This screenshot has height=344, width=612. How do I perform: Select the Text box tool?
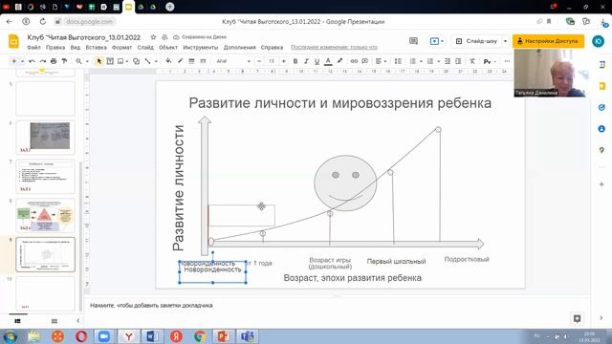pyautogui.click(x=110, y=61)
